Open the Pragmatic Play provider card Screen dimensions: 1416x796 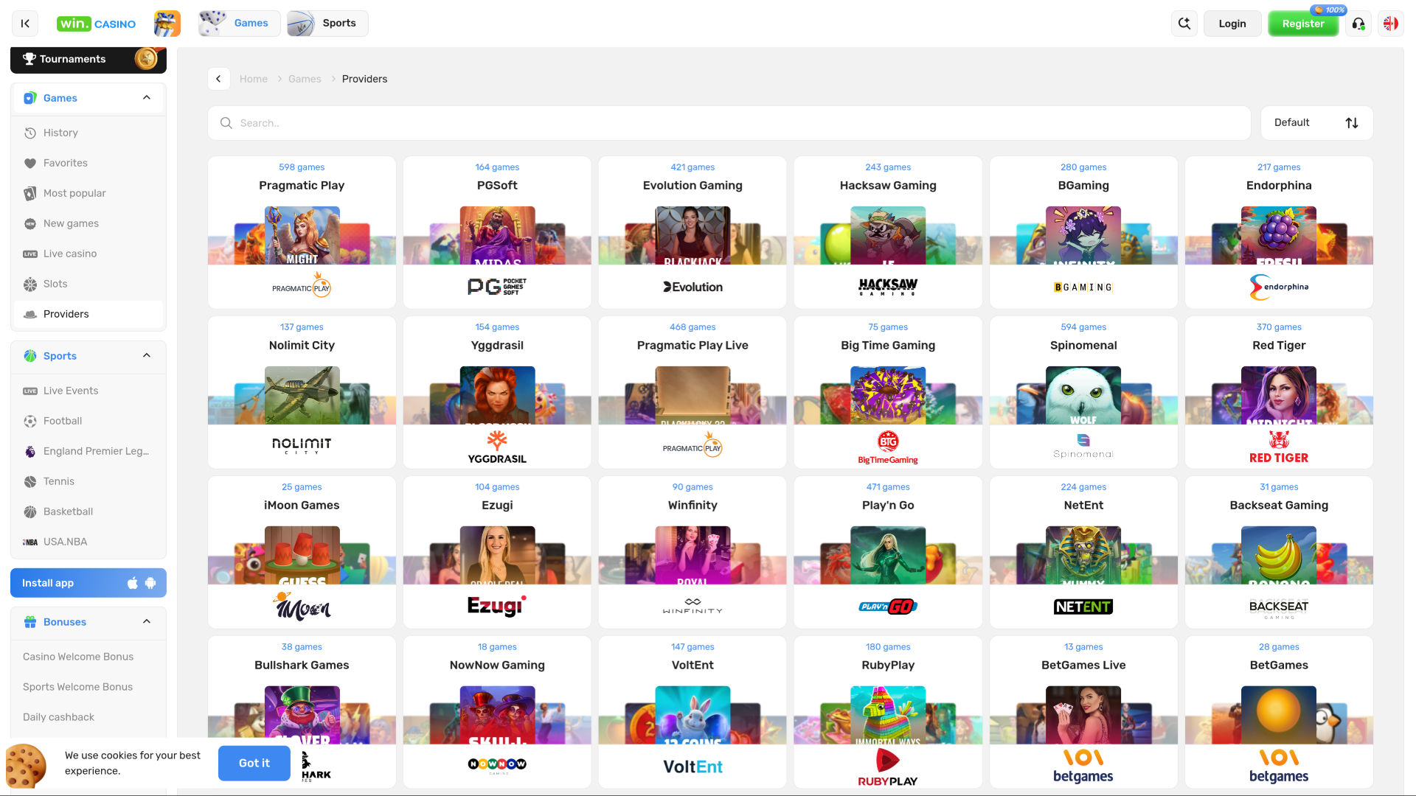click(x=302, y=232)
